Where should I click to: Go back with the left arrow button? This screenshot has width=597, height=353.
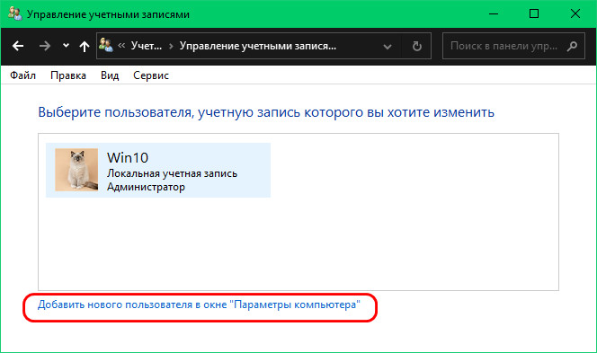point(18,46)
